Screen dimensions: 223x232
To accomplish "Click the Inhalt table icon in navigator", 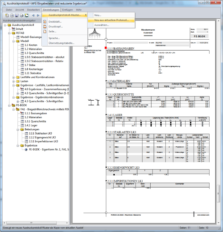I will 13,29.
